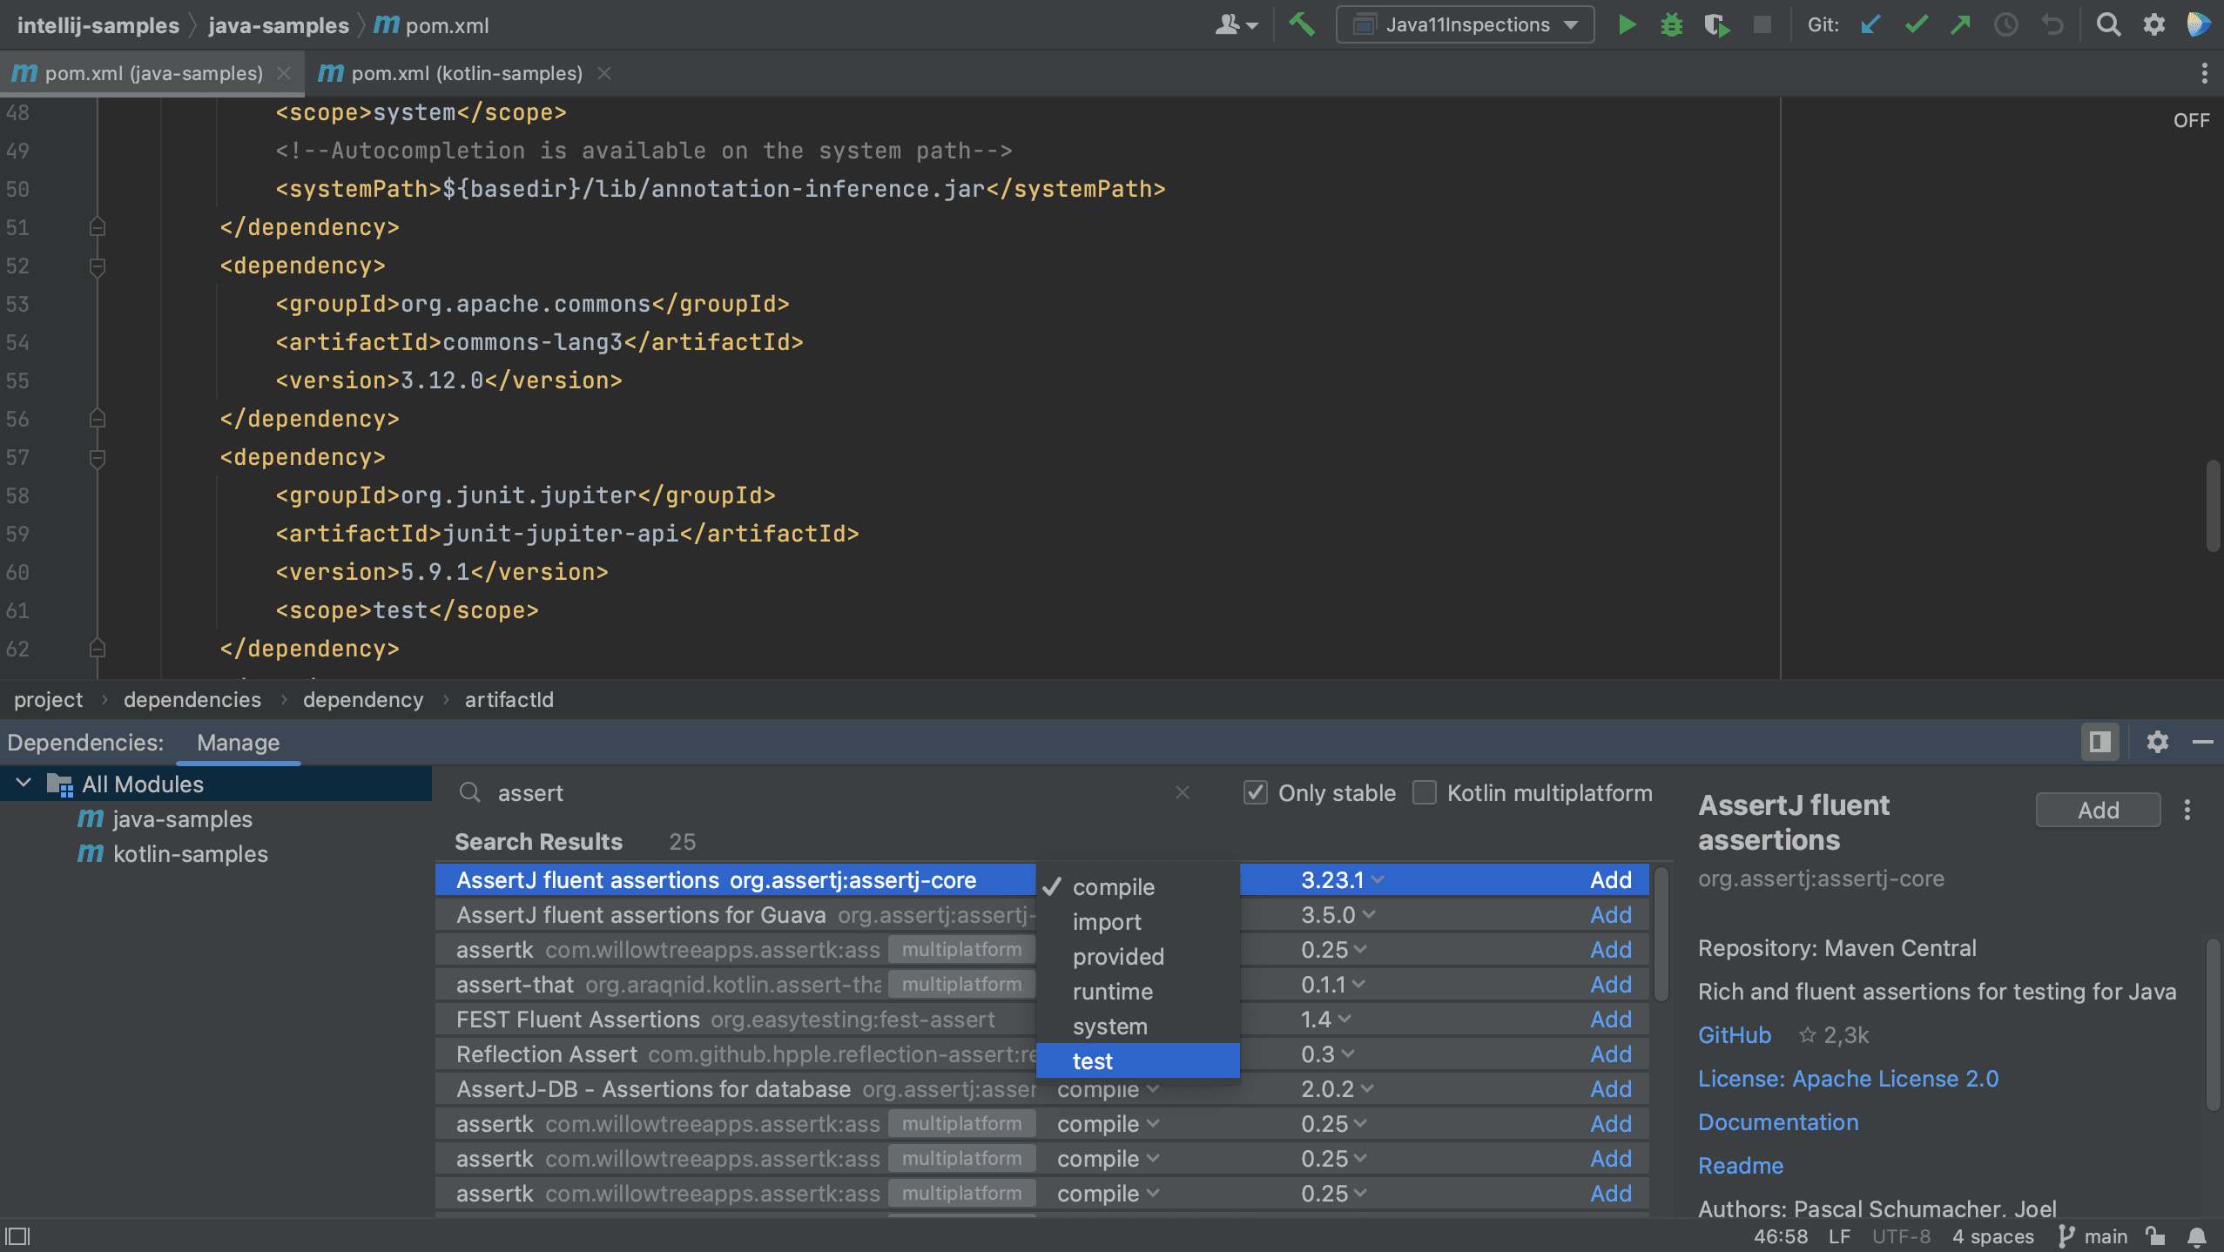This screenshot has width=2224, height=1252.
Task: Open the Readme link
Action: (1741, 1165)
